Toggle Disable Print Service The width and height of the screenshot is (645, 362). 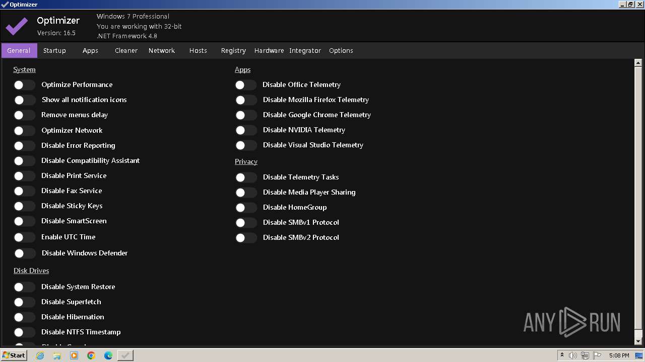click(24, 176)
